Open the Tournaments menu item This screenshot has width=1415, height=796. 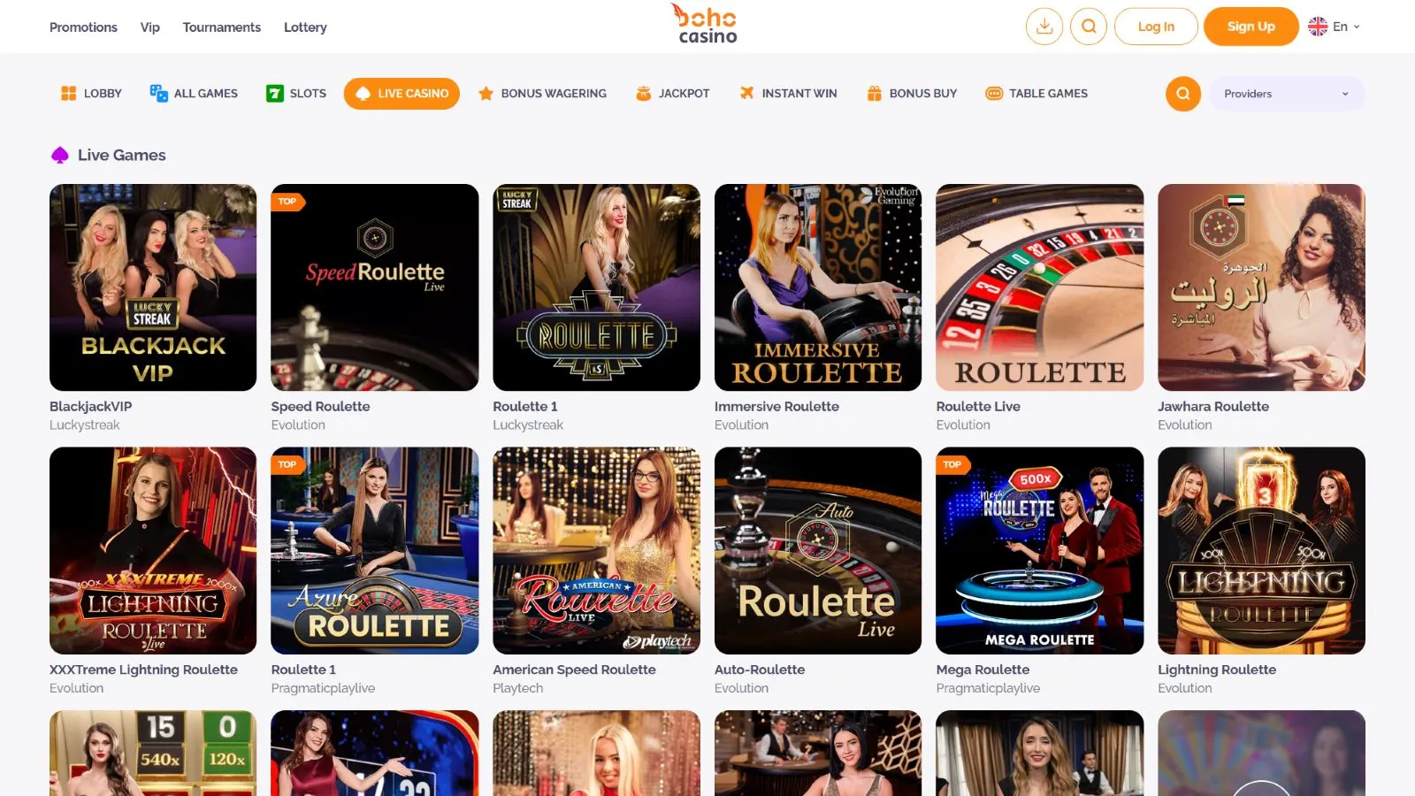point(222,27)
